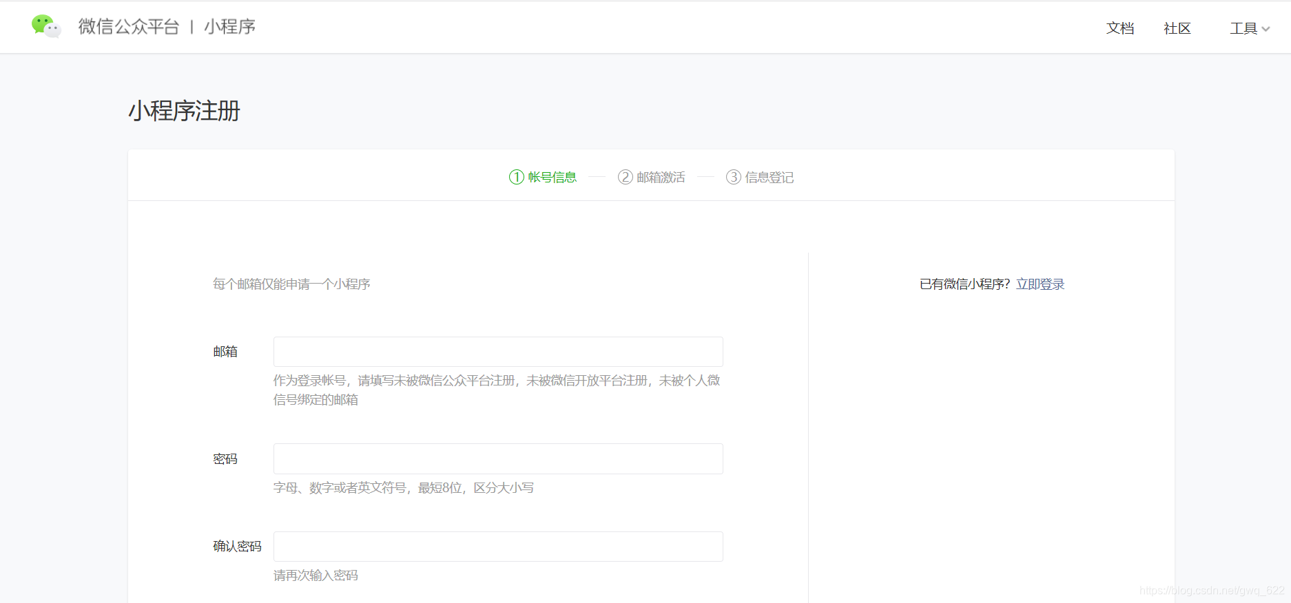Click the 小程序注册 page heading

point(184,111)
